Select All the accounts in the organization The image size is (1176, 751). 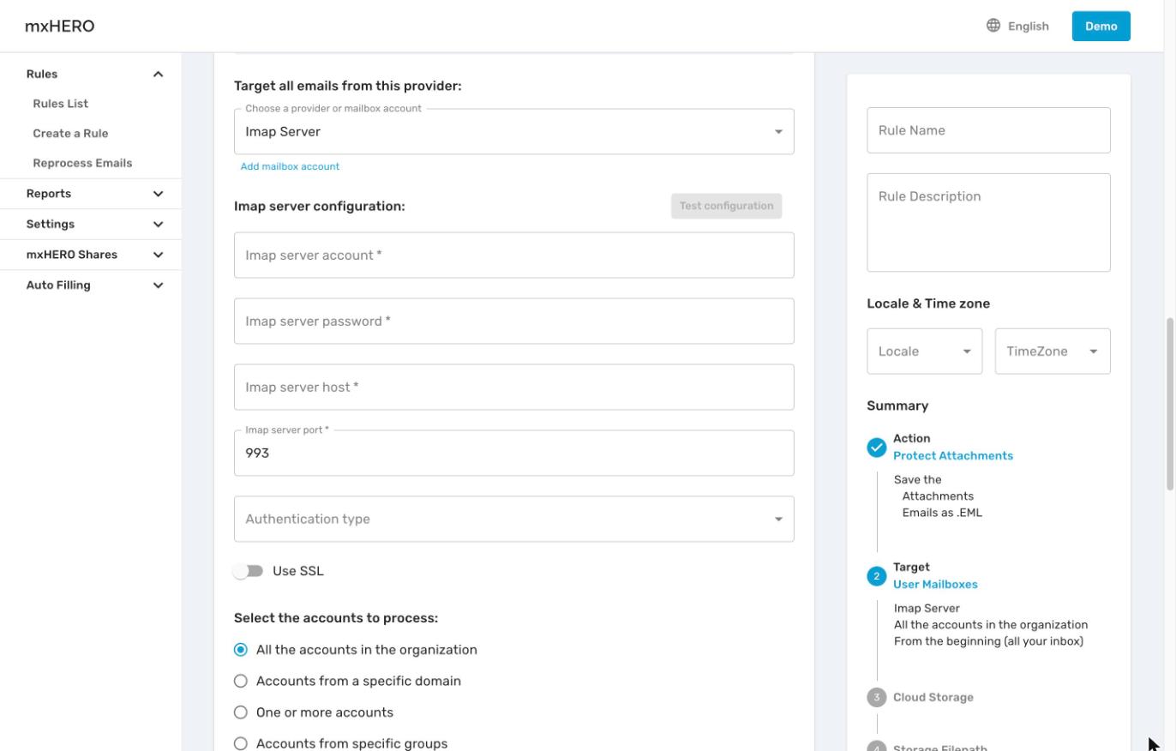(241, 650)
